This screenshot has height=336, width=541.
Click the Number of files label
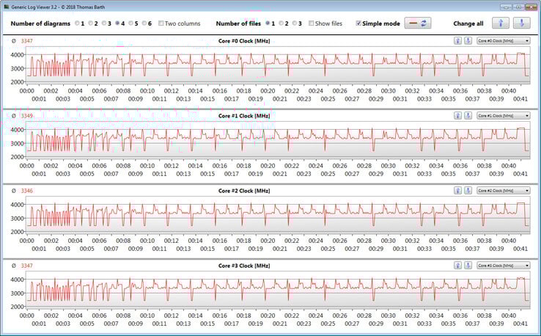pos(238,23)
